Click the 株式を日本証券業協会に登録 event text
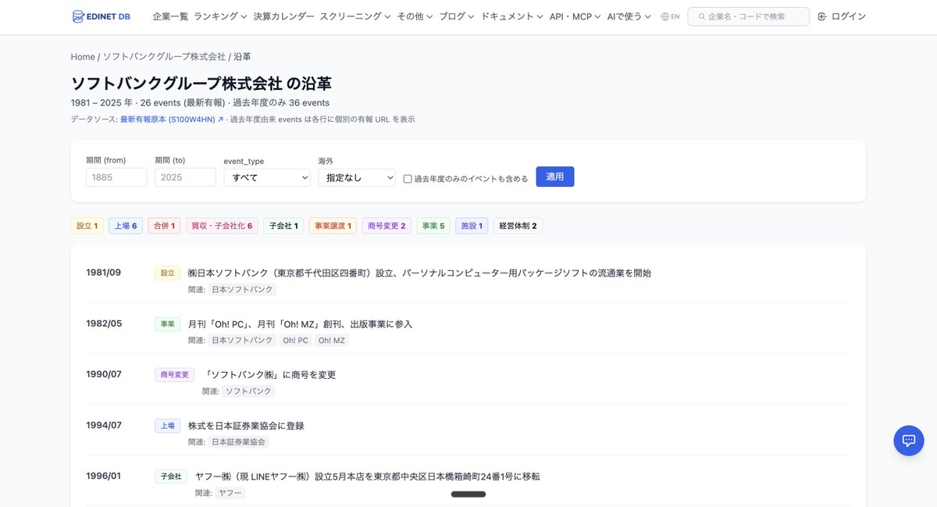 [x=246, y=426]
